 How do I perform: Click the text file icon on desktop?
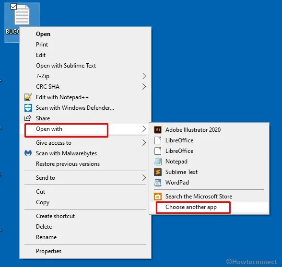[22, 15]
